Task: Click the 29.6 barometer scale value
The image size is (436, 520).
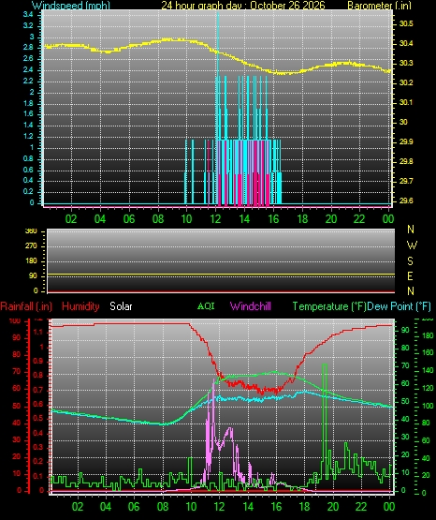Action: 406,201
